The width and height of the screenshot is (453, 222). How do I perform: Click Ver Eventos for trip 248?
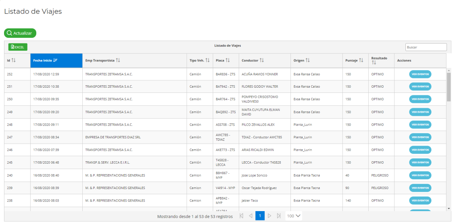(x=420, y=125)
